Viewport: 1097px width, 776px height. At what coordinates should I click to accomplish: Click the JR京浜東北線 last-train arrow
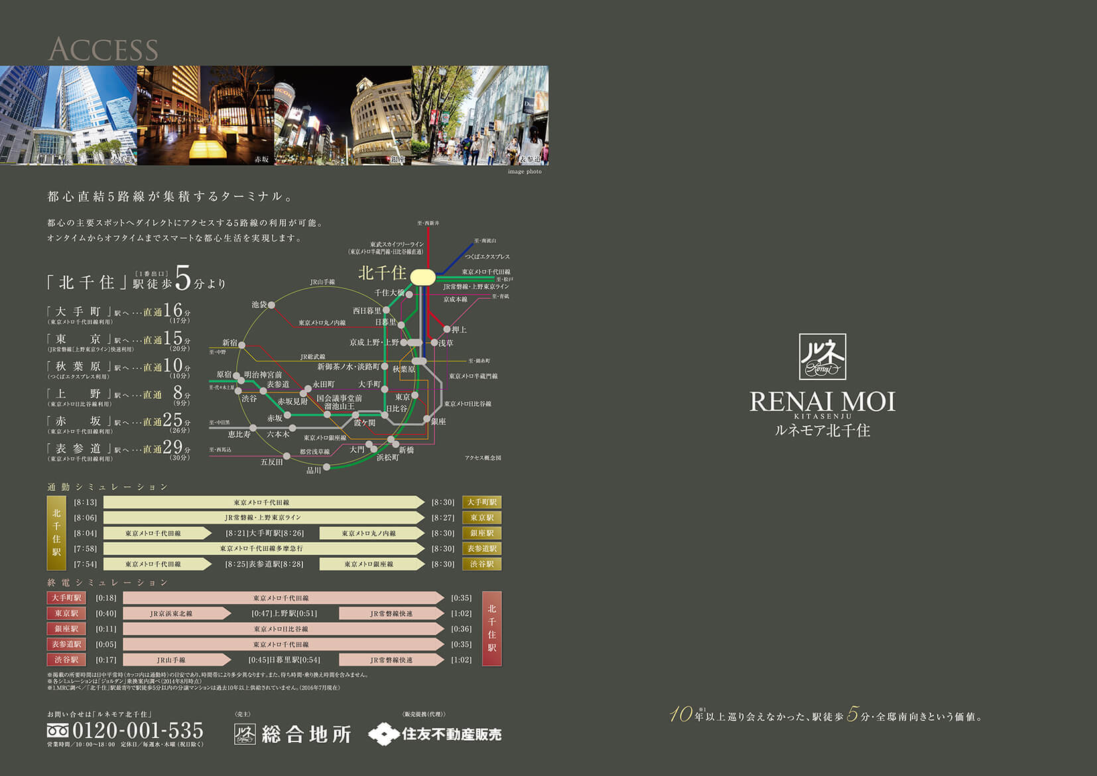coord(177,614)
